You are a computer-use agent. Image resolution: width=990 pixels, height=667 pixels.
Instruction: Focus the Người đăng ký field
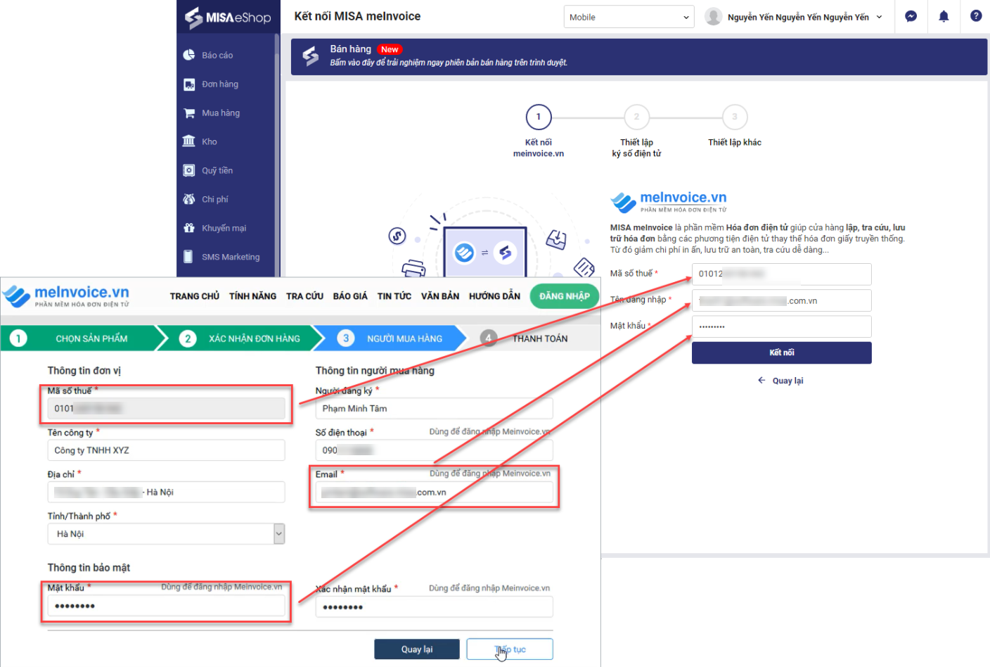click(x=434, y=408)
